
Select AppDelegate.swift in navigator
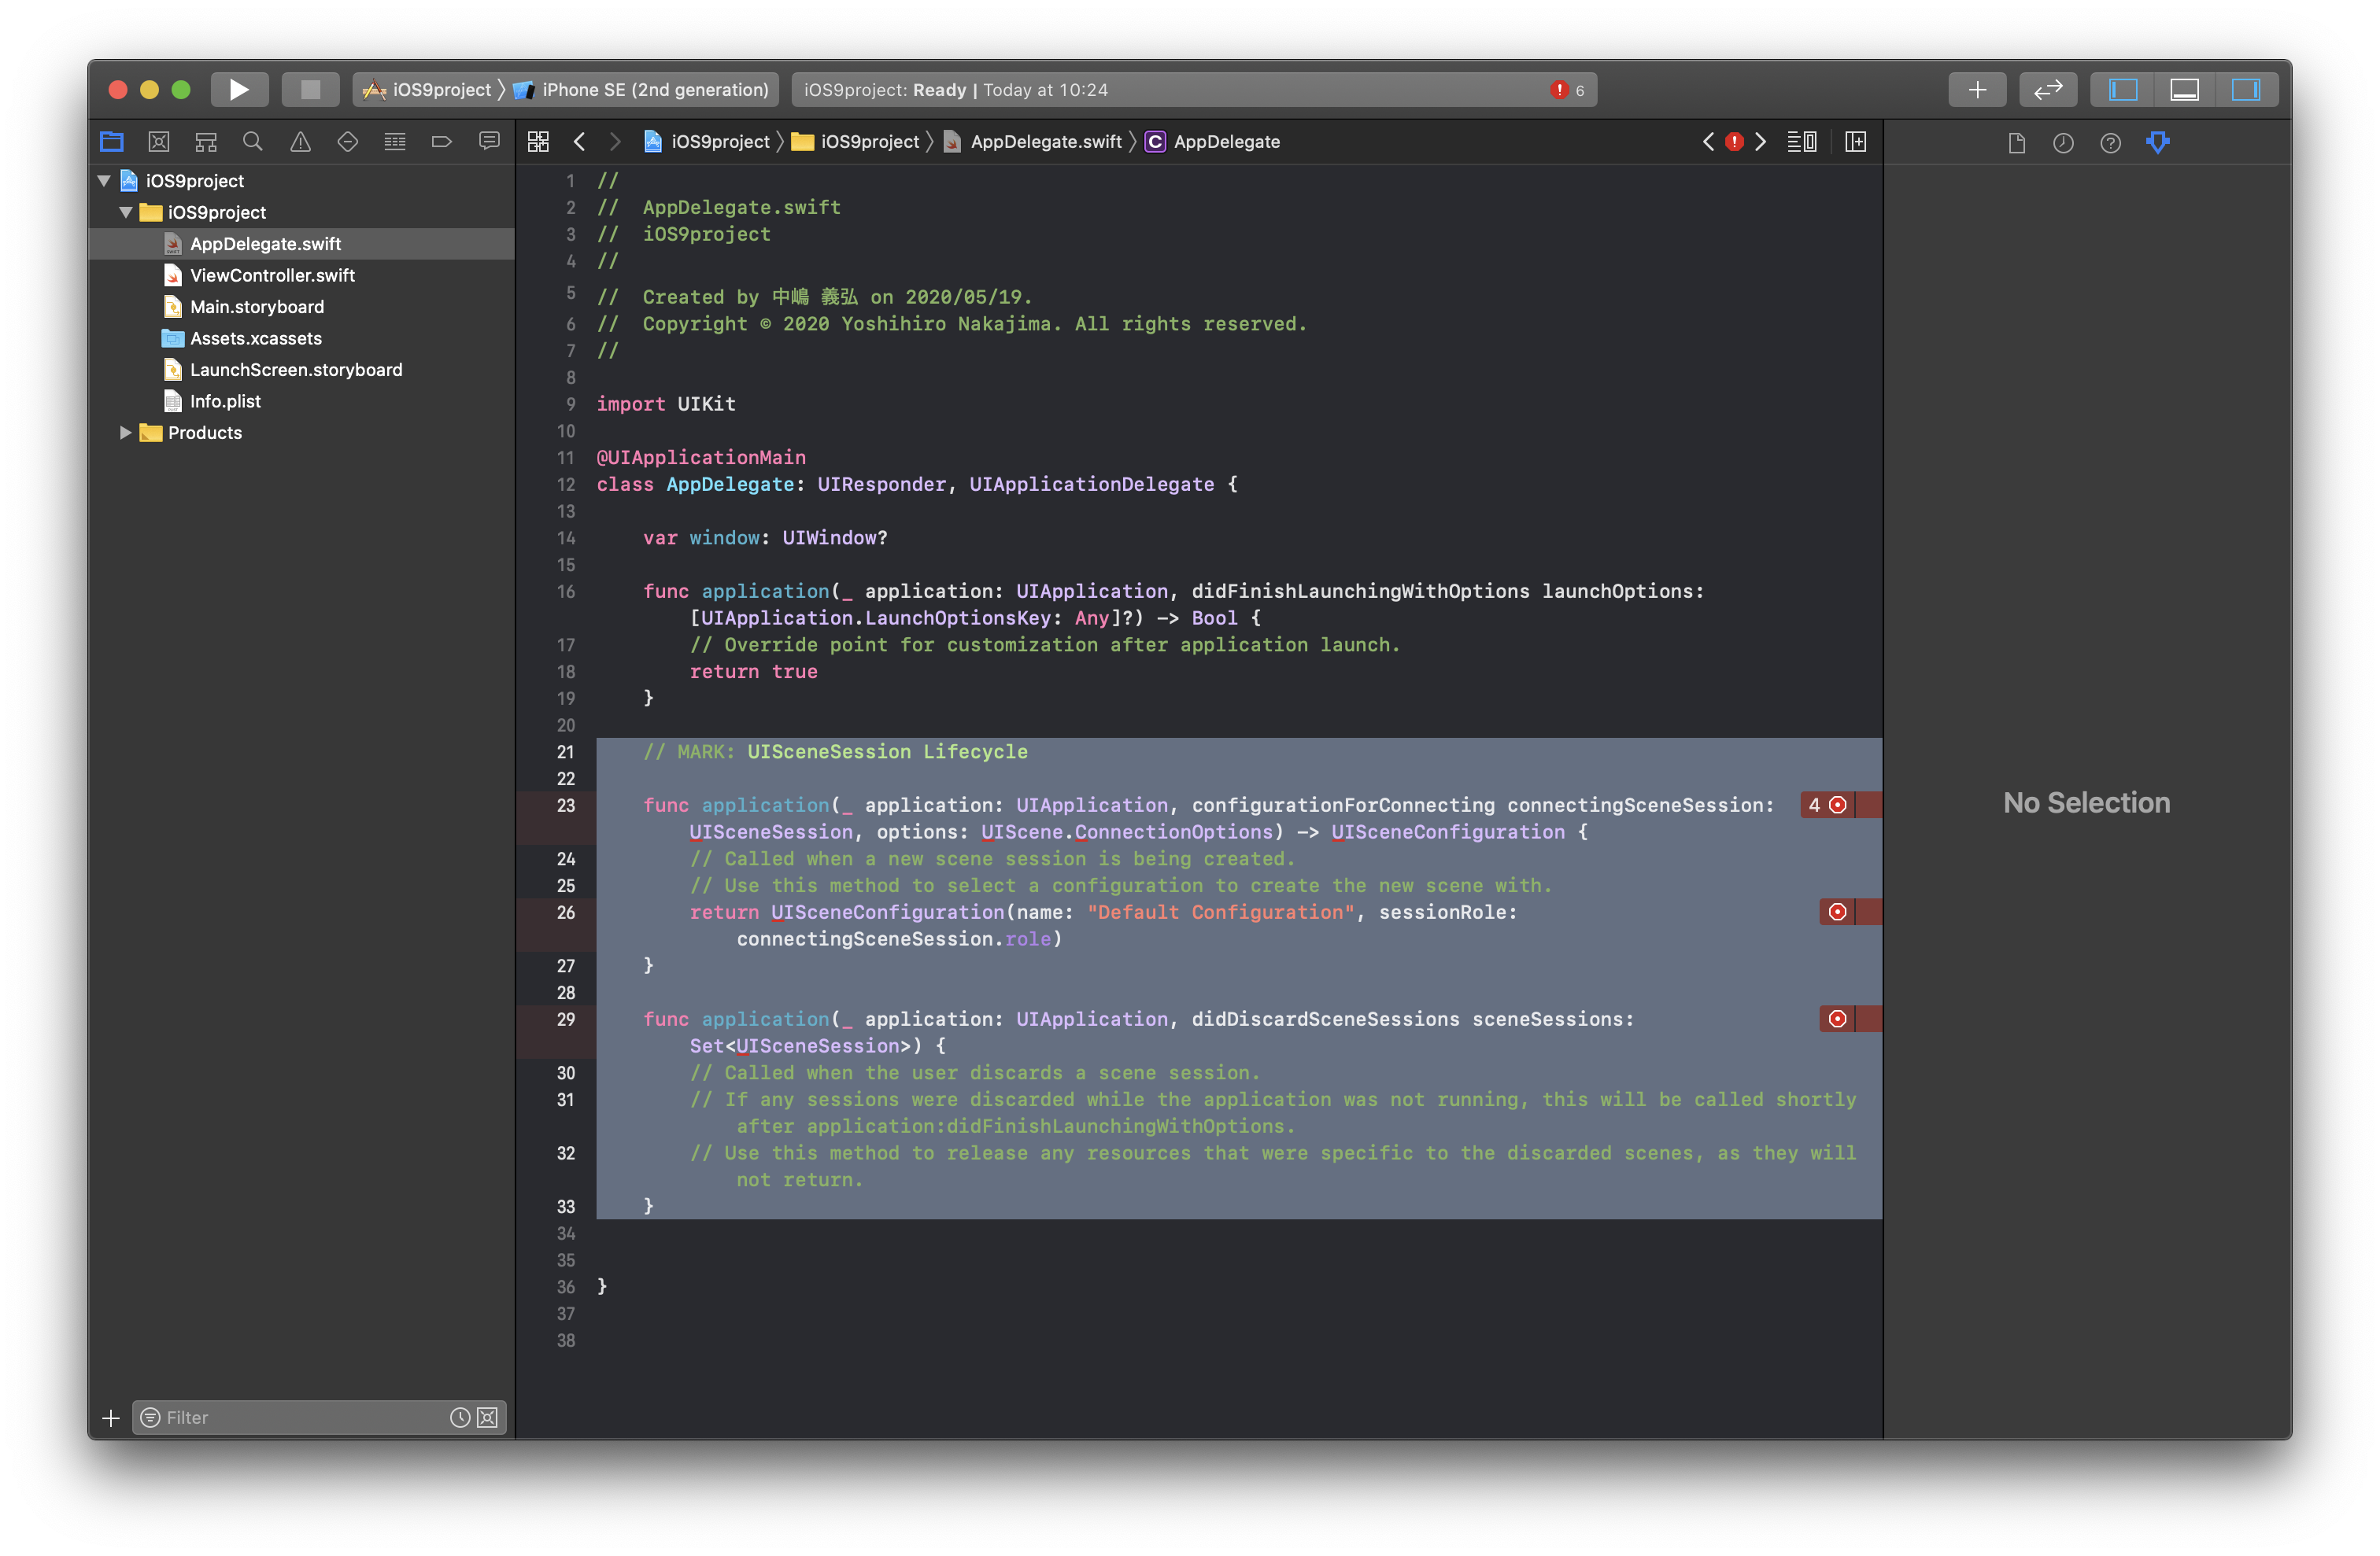(301, 244)
